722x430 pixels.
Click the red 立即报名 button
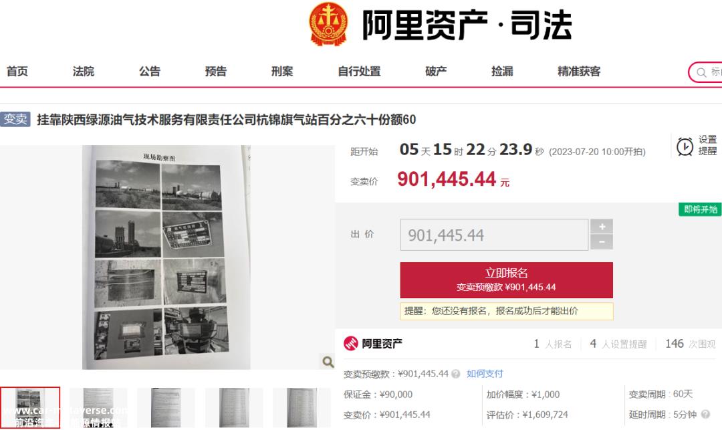coord(507,280)
